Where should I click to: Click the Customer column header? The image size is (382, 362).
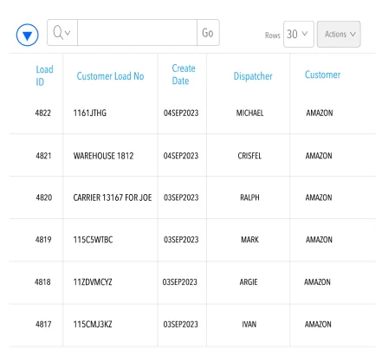point(322,74)
